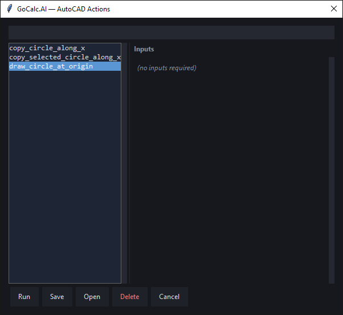Click the feather app icon in title bar

tap(10, 9)
